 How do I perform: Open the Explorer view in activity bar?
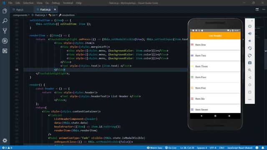click(5, 11)
